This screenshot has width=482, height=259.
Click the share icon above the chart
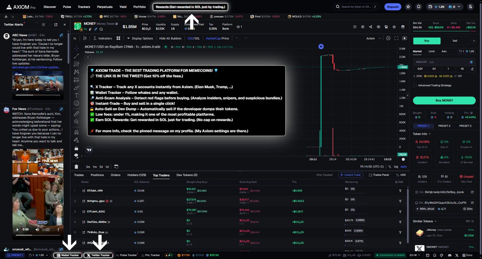click(370, 27)
